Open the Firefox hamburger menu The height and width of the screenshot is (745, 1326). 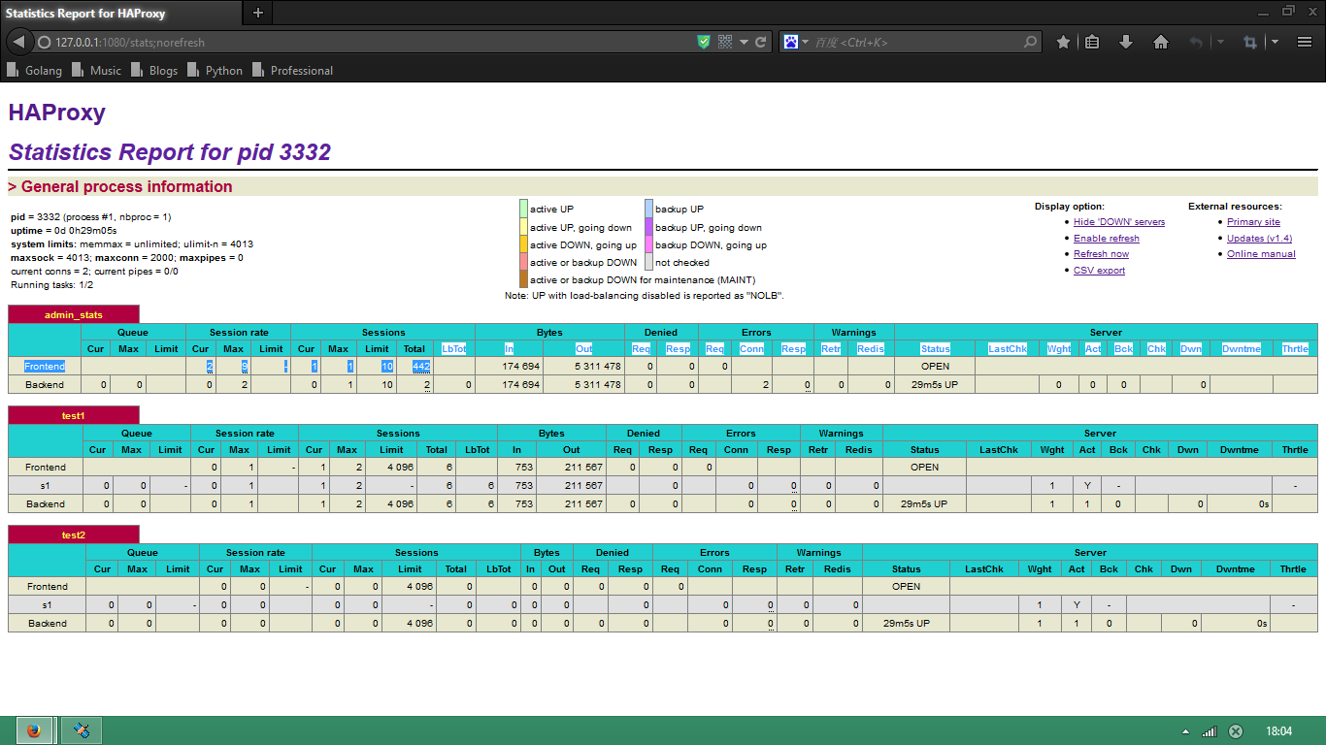coord(1304,42)
